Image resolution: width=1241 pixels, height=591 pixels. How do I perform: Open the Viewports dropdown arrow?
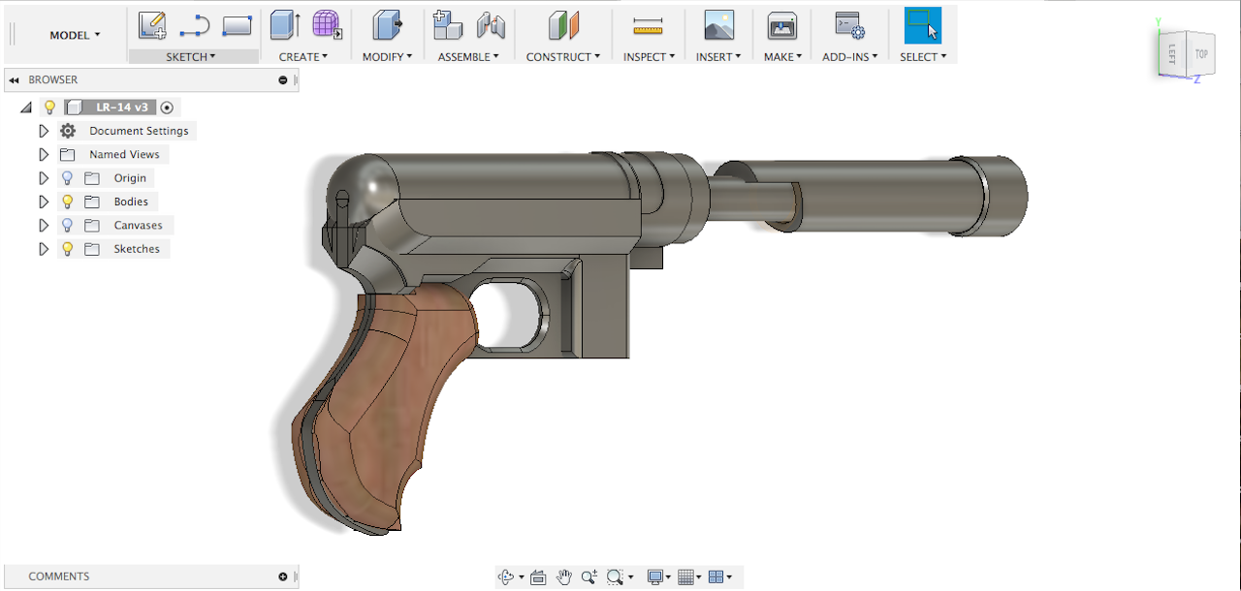[730, 577]
